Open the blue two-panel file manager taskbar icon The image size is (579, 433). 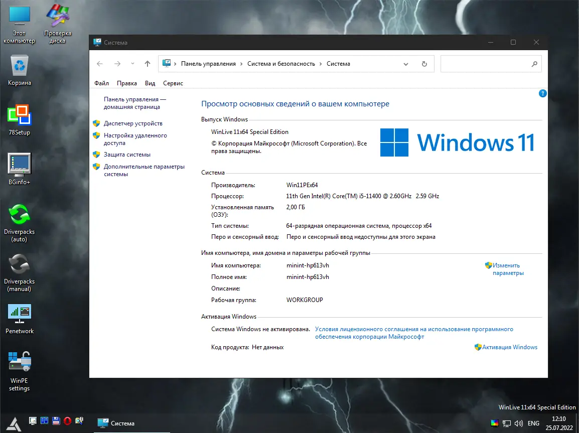point(44,420)
